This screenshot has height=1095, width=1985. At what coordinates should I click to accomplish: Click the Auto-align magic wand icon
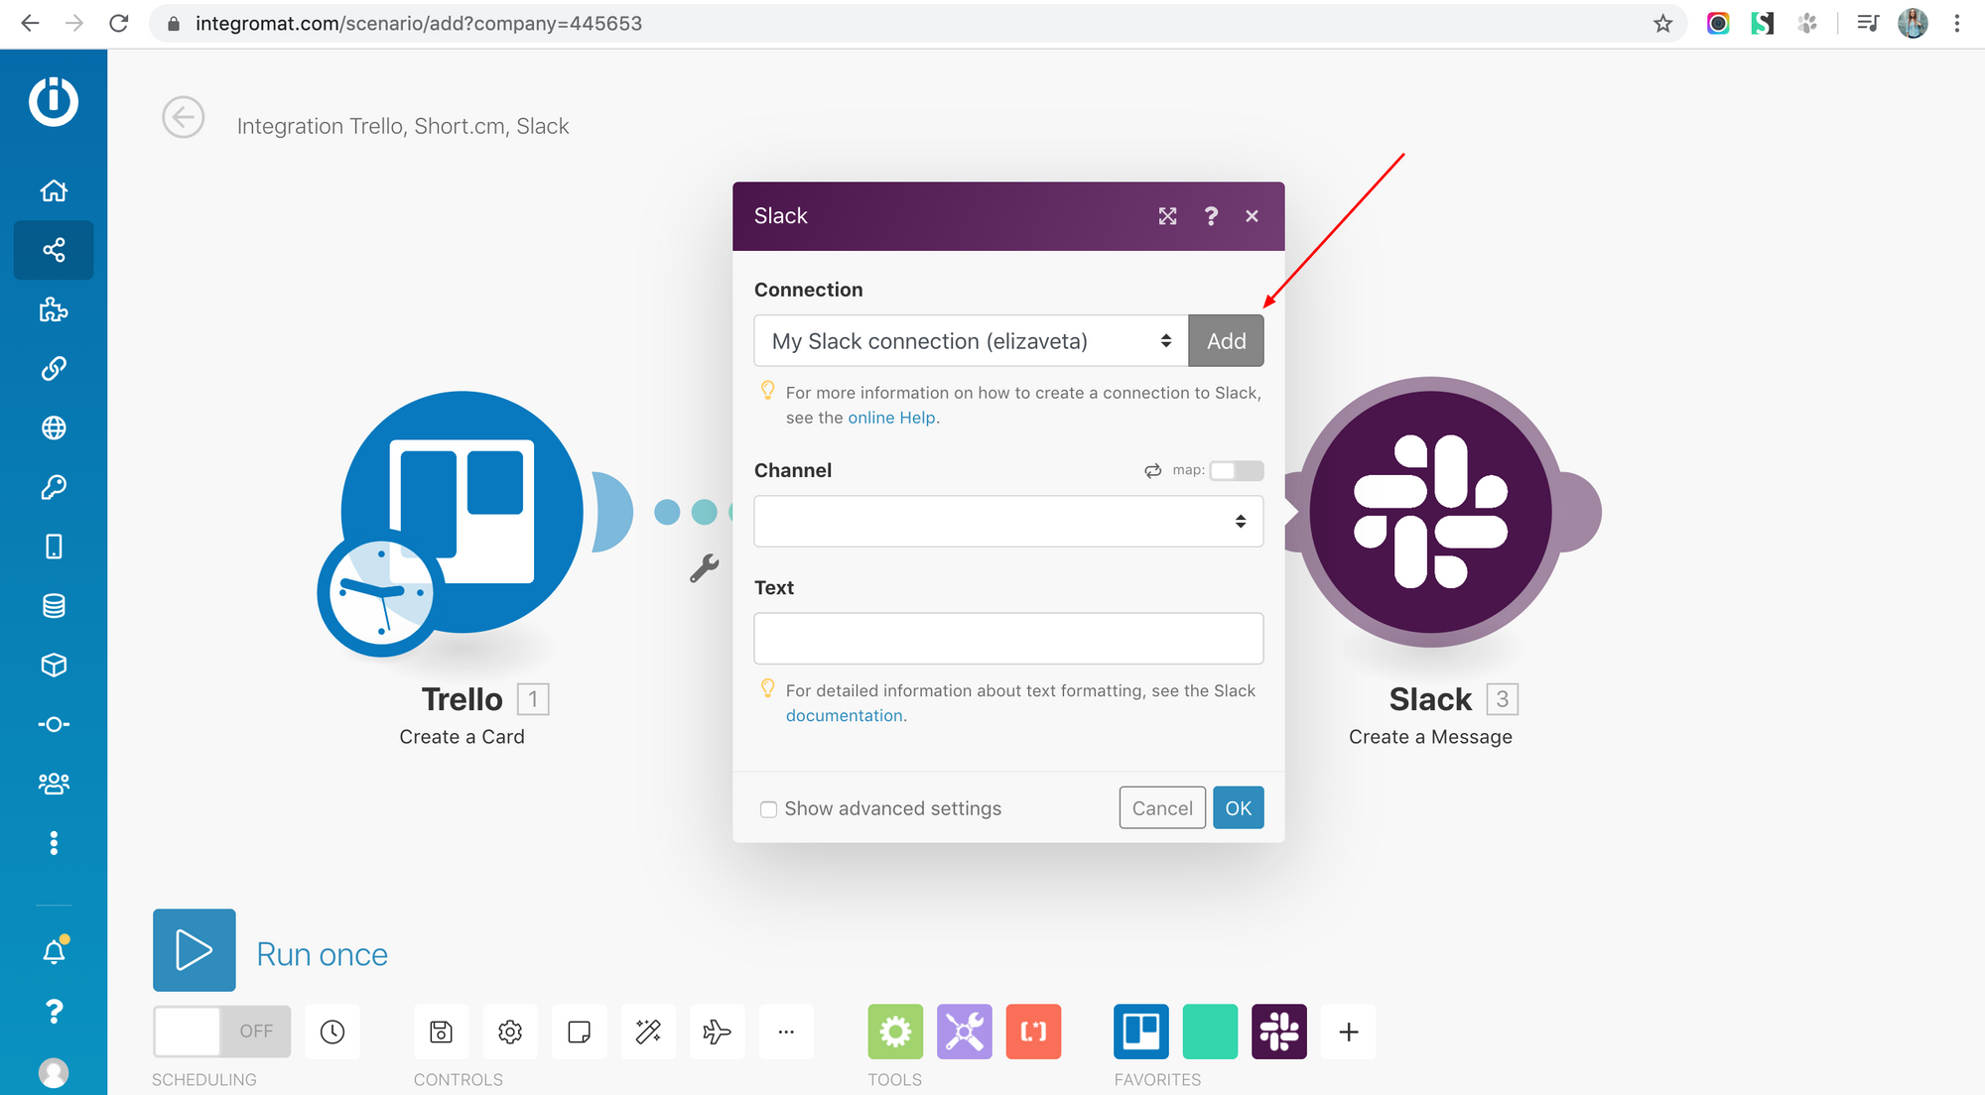click(648, 1032)
